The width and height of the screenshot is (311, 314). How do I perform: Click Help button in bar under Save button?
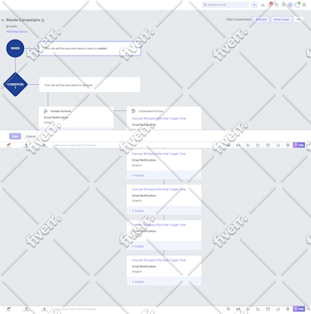(x=299, y=145)
